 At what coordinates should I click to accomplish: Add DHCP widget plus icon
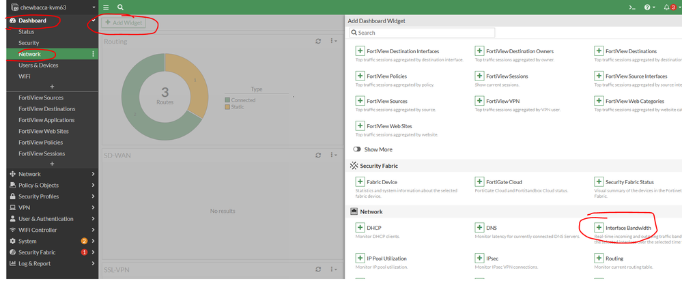(360, 228)
